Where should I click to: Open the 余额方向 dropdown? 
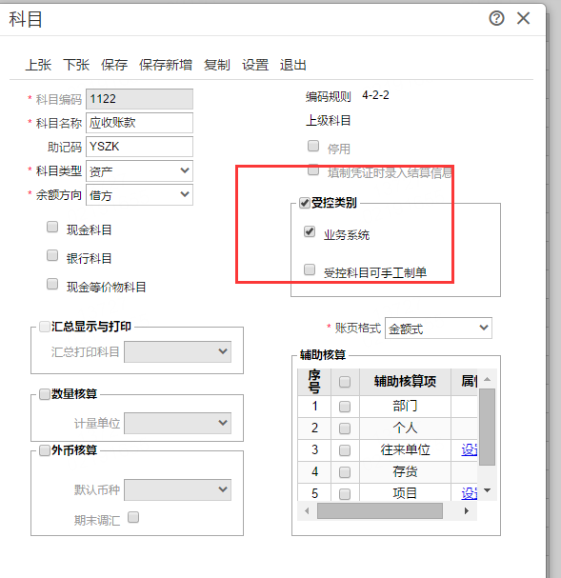coord(139,195)
